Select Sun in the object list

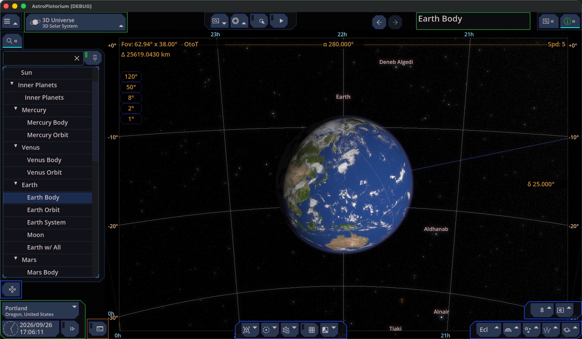coord(48,73)
